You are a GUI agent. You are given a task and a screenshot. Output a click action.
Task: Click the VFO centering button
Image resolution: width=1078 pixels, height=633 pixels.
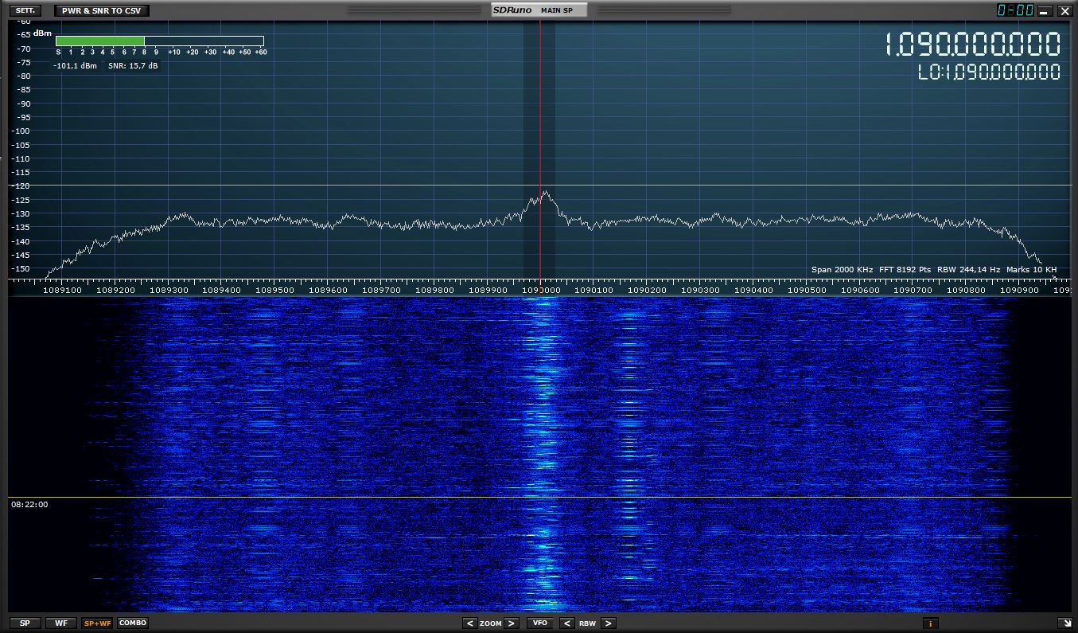[539, 623]
